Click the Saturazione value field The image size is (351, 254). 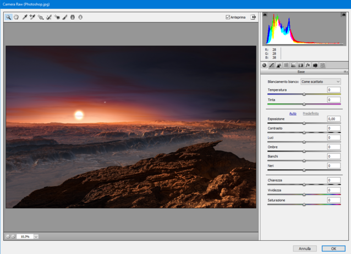(334, 200)
